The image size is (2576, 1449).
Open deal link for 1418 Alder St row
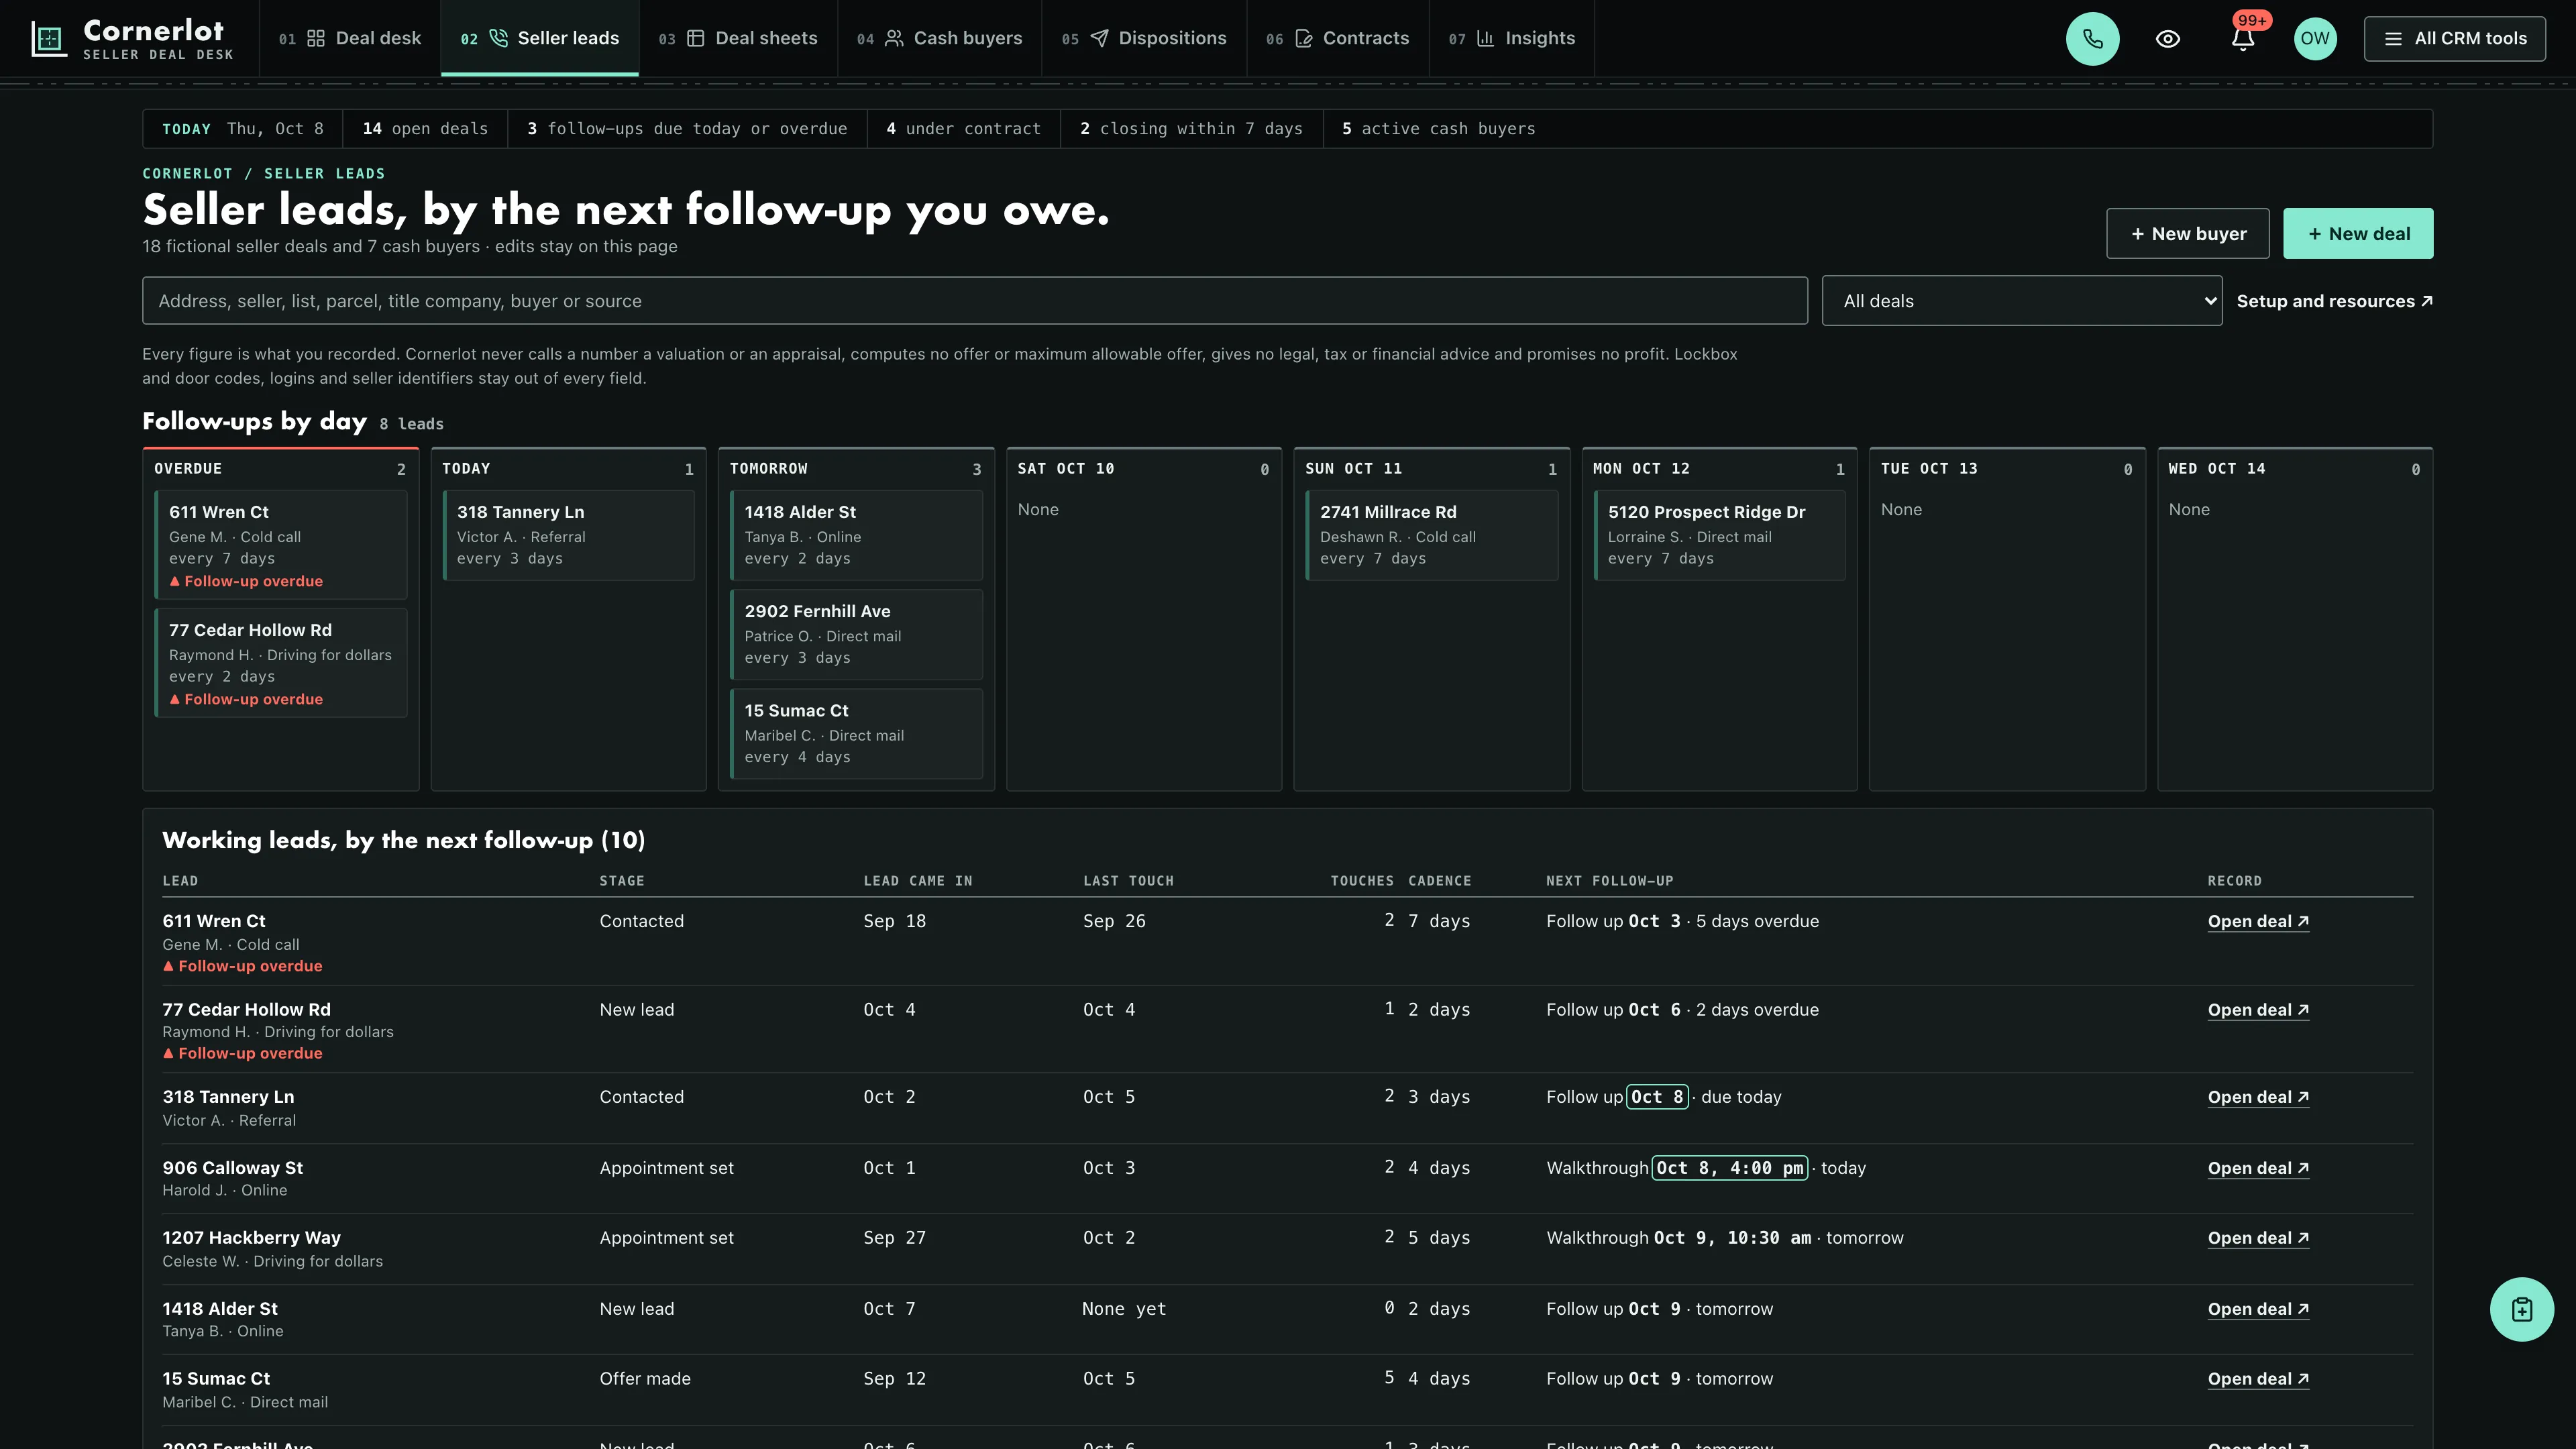point(2258,1309)
